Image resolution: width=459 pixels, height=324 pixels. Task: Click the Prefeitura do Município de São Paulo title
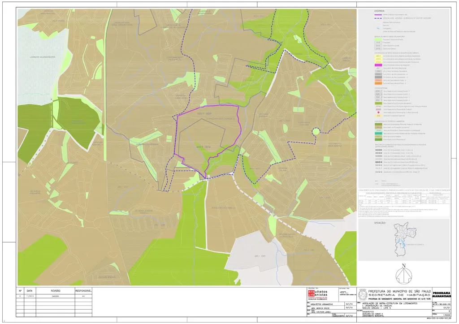tap(398, 291)
